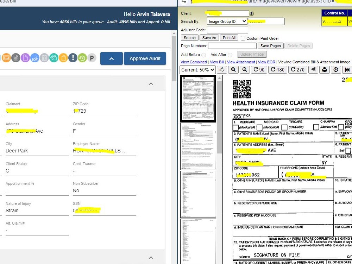Zoom out of the claim form image
This screenshot has height=264, width=352.
245,70
